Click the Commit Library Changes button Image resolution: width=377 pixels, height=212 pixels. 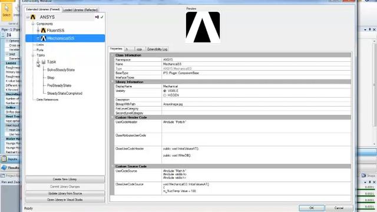tap(65, 187)
